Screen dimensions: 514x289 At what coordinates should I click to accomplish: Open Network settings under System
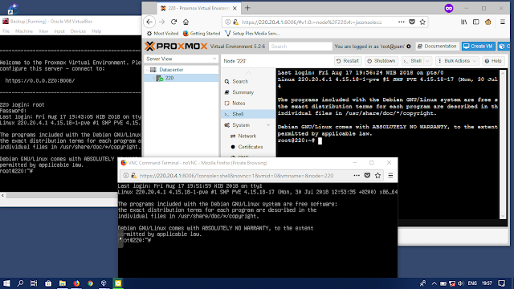coord(248,136)
